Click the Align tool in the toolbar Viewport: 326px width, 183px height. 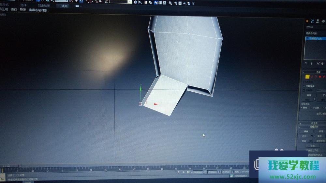141,2
